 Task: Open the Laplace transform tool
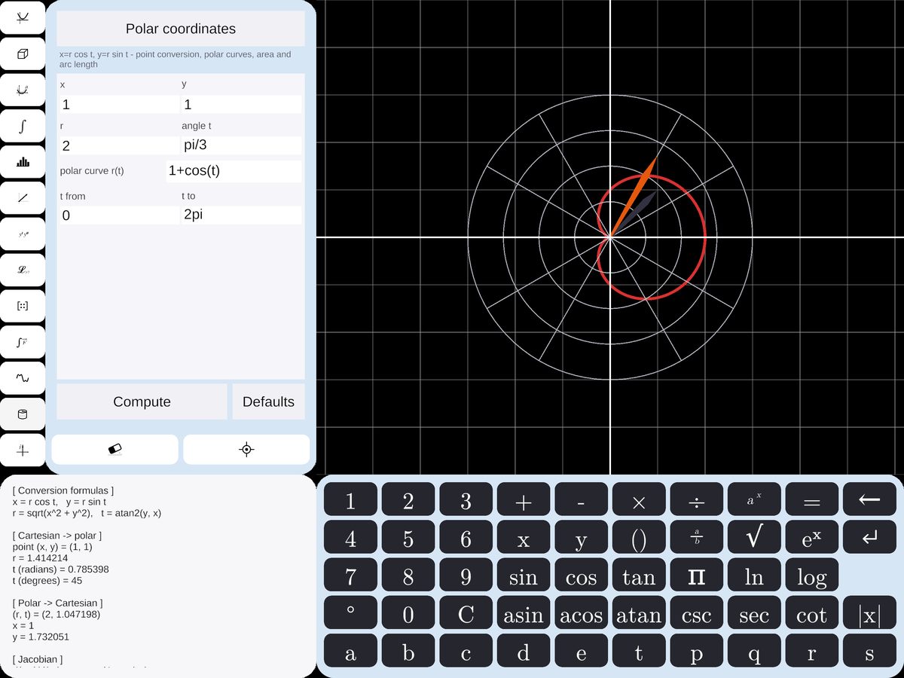23,270
